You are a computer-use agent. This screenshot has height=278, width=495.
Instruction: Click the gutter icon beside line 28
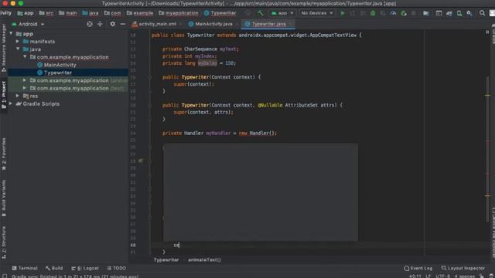pos(141,161)
